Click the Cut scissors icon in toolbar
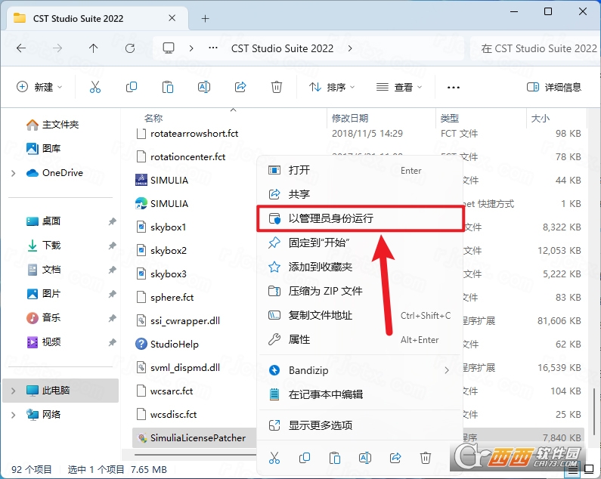The image size is (601, 479). point(95,88)
